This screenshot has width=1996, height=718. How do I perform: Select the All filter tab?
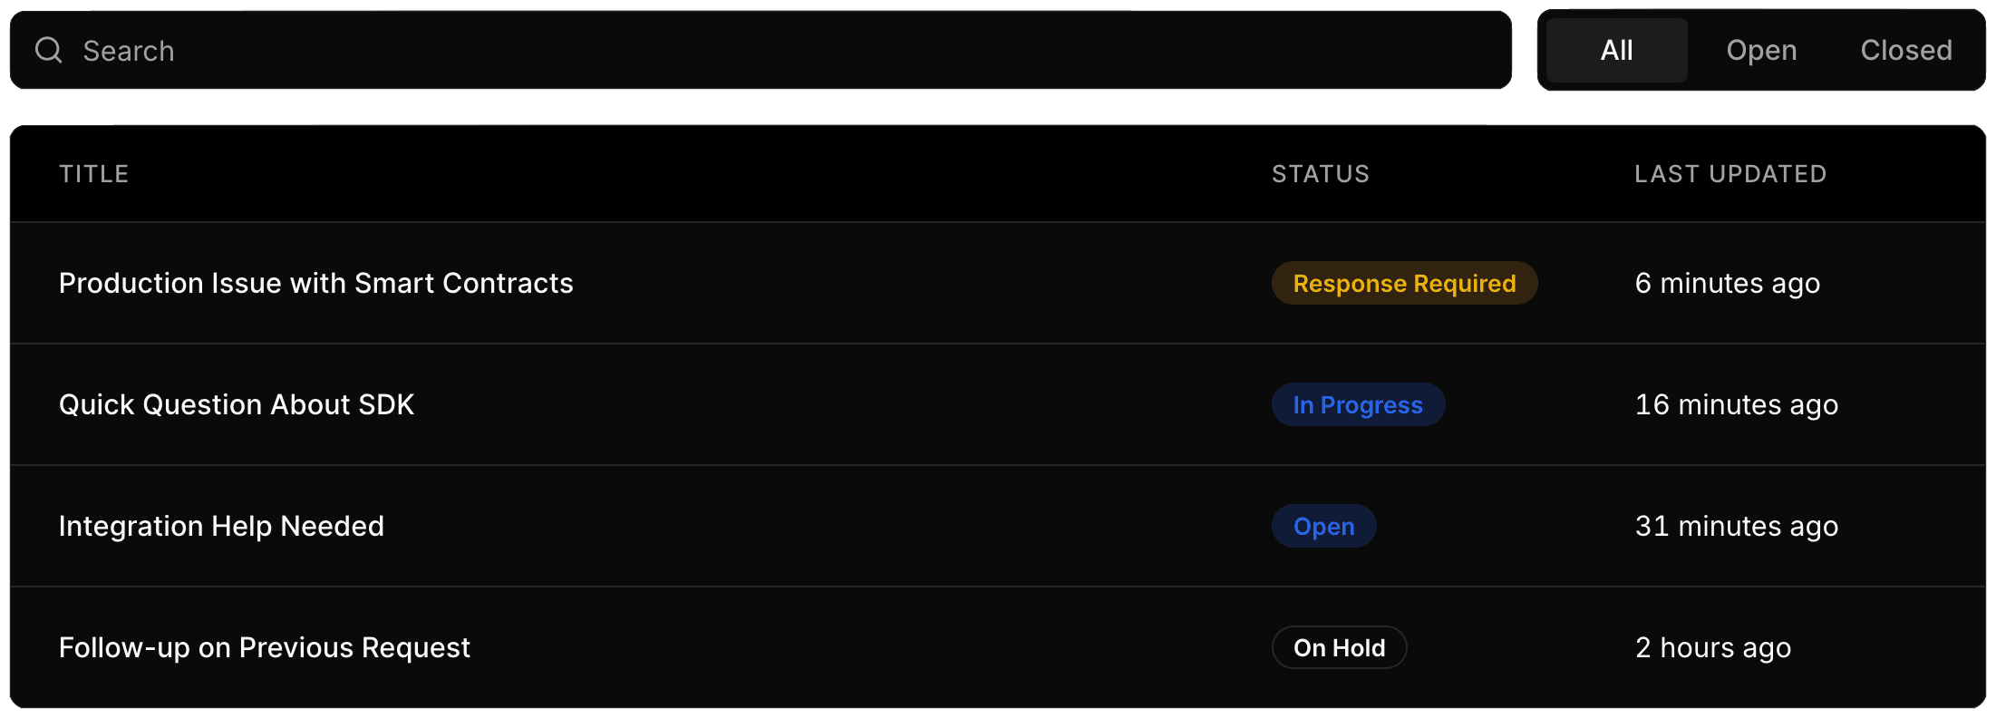point(1616,51)
